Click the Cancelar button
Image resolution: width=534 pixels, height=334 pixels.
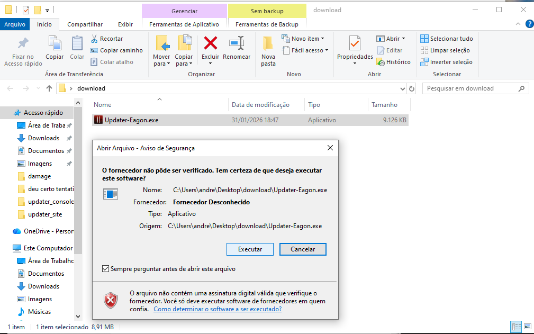[303, 249]
